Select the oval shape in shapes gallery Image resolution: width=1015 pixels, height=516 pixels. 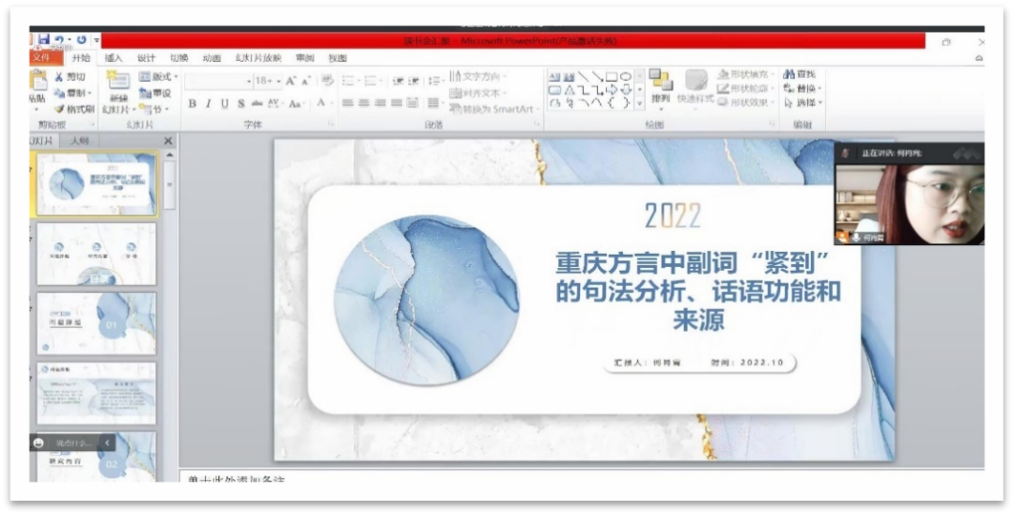tap(626, 76)
